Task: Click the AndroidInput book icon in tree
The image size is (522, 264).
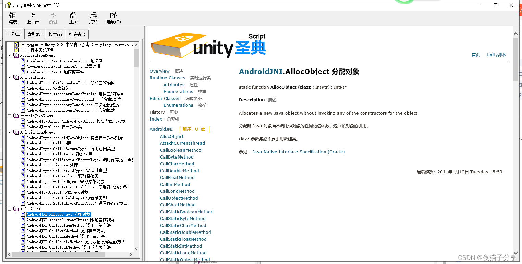Action: pos(16,77)
